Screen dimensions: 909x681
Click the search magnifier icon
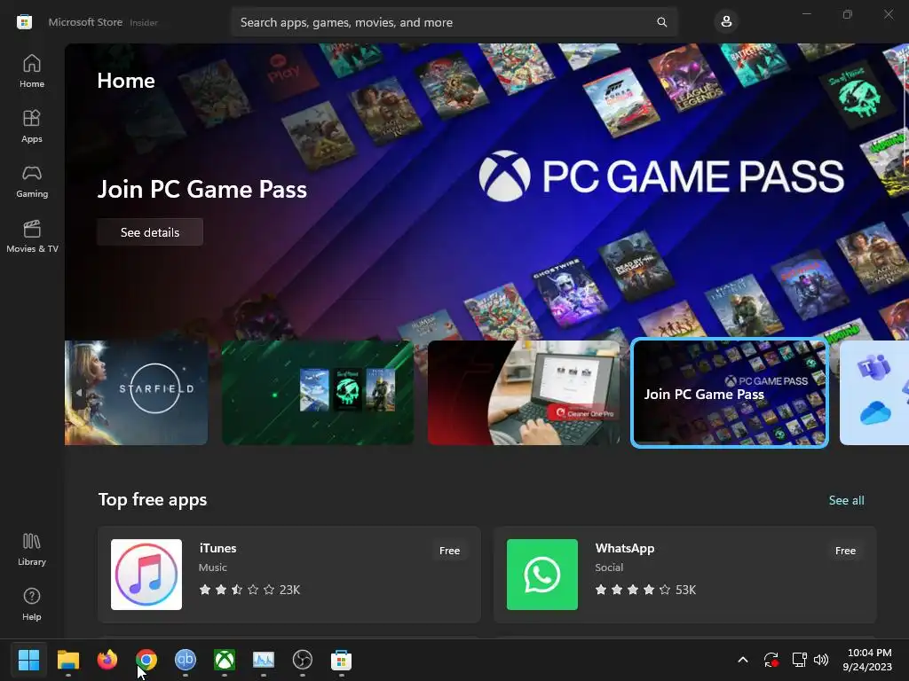click(x=661, y=22)
